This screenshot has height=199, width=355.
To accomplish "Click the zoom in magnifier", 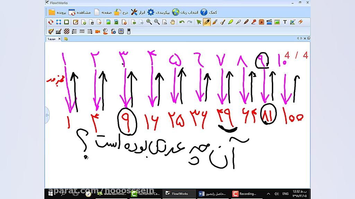I will click(x=149, y=22).
